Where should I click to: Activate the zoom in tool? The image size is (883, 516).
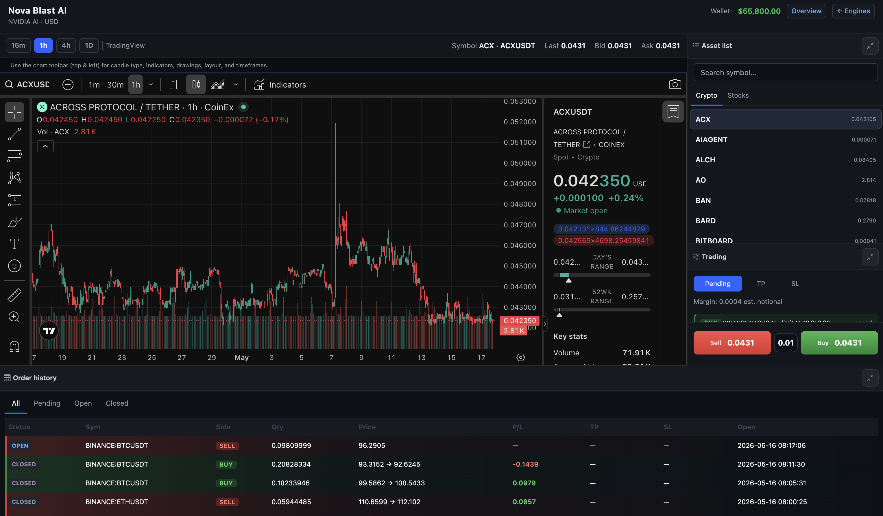click(x=14, y=317)
